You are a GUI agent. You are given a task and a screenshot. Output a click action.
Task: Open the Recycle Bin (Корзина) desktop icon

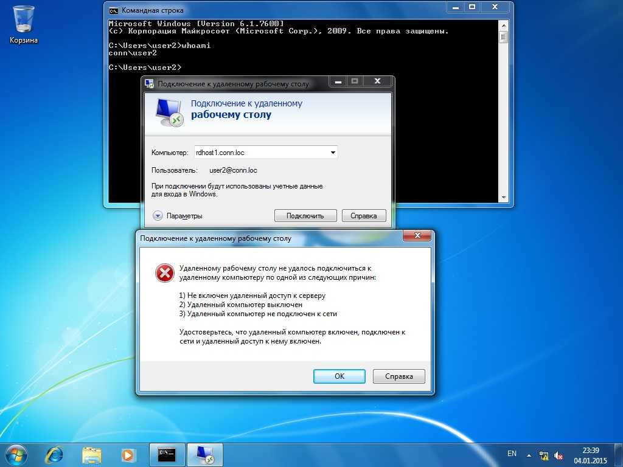click(x=24, y=25)
